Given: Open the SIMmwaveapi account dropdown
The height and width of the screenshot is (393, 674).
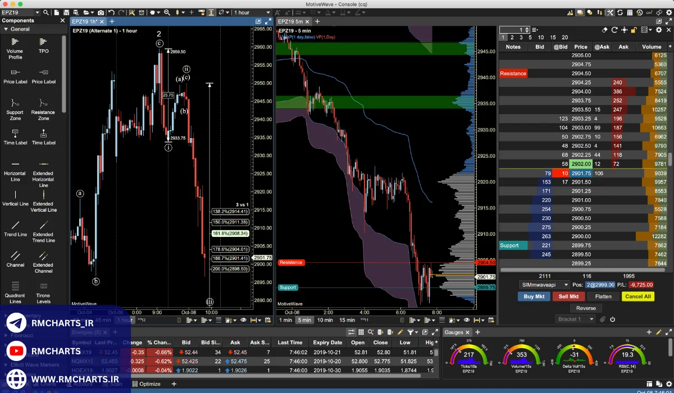Looking at the screenshot, I should coord(543,285).
